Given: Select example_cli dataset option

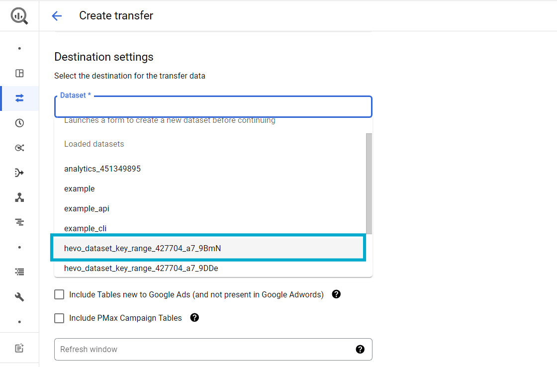Looking at the screenshot, I should pos(210,228).
